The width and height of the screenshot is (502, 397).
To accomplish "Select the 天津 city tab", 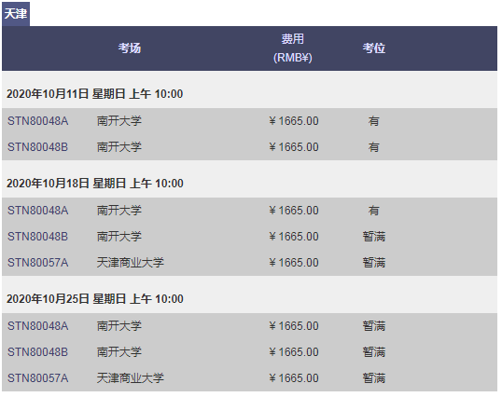I will (16, 14).
